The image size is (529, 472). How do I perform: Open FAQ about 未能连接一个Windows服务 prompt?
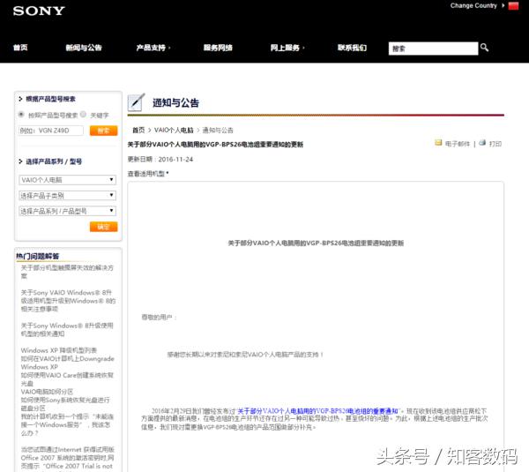click(x=67, y=424)
